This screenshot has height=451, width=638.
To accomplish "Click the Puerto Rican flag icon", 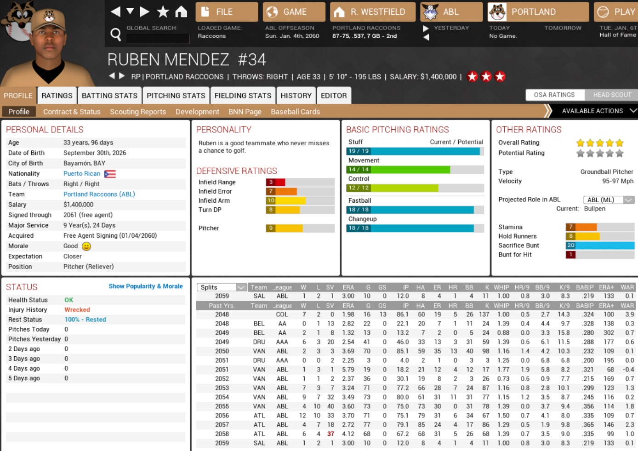I will pos(110,174).
